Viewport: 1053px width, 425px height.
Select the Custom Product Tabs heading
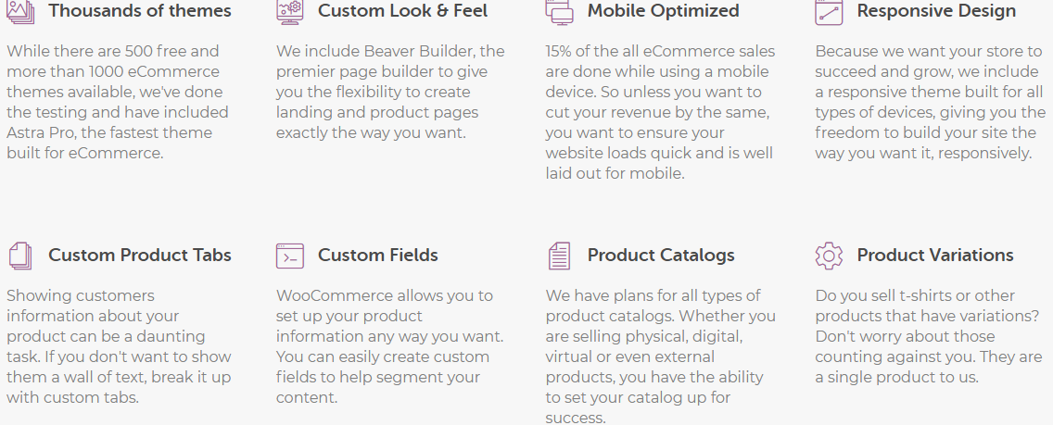click(140, 255)
